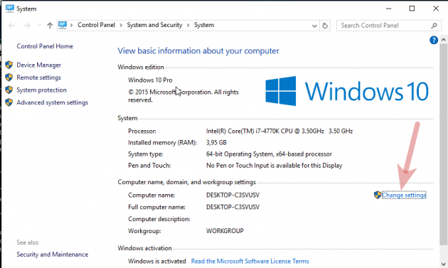
Task: Open Control Panel Home
Action: point(45,46)
